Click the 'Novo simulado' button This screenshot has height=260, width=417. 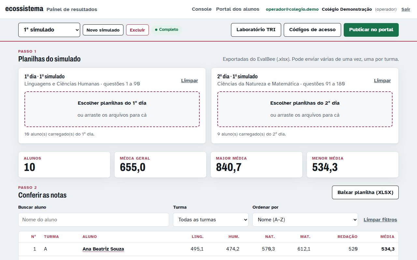[103, 30]
